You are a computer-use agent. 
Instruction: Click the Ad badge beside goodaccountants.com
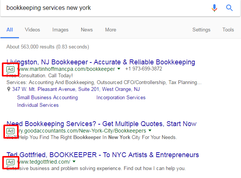point(11,131)
